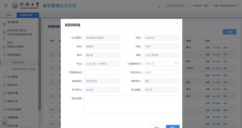Click 取消切换 link in header
This screenshot has height=128, width=242.
pyautogui.click(x=197, y=6)
